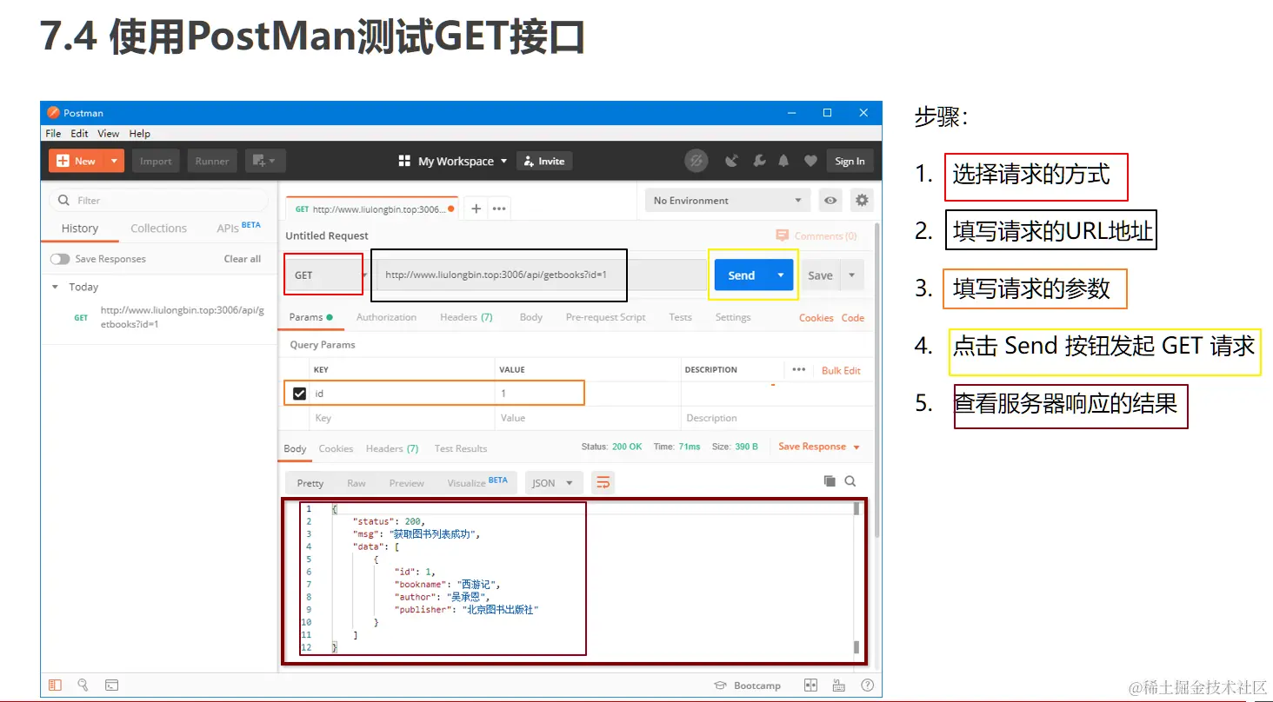
Task: Open environment quick look eye icon
Action: (x=831, y=201)
